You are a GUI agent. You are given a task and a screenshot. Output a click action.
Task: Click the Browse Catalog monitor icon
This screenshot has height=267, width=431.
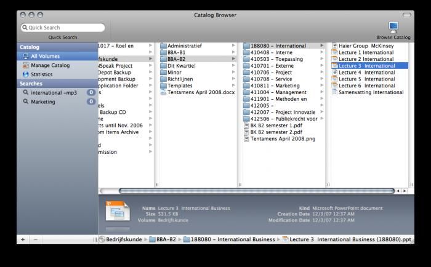[393, 28]
